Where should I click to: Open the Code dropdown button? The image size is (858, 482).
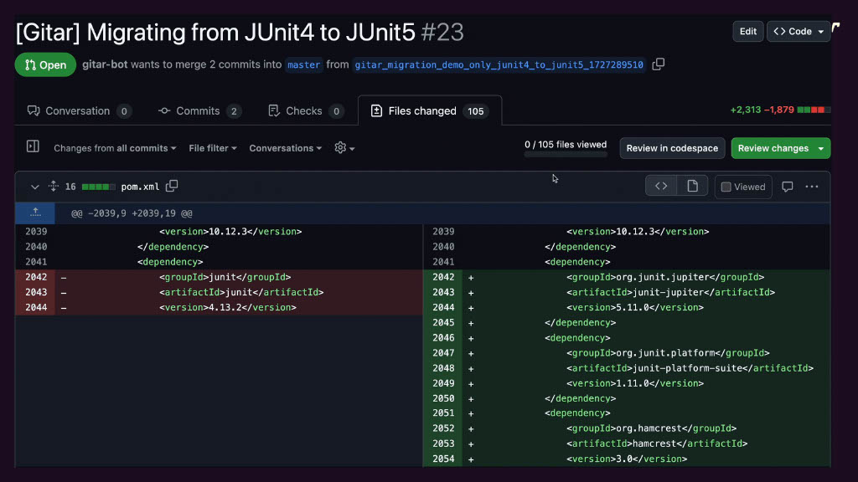pyautogui.click(x=799, y=31)
